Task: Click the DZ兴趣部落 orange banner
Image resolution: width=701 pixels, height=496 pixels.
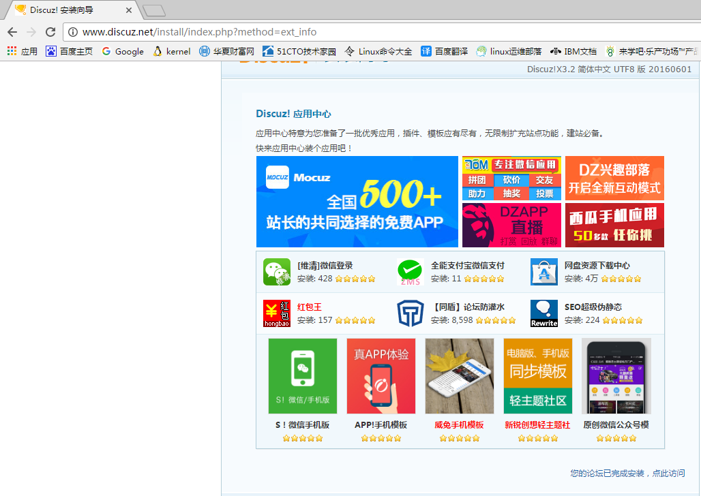Action: point(614,179)
